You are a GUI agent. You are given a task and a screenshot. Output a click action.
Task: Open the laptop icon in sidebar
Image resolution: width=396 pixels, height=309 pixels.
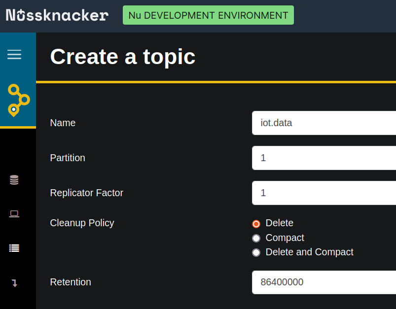14,214
